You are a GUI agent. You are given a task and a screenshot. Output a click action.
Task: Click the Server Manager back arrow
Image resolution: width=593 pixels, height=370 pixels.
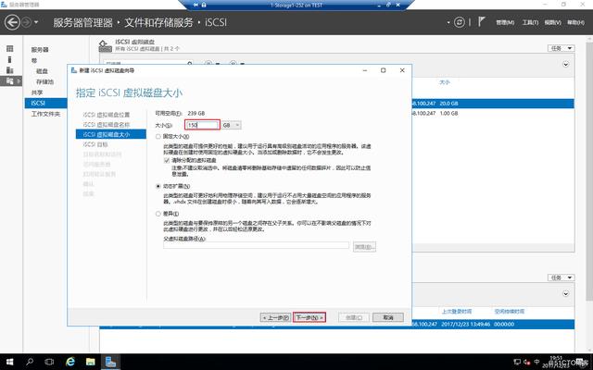(12, 22)
